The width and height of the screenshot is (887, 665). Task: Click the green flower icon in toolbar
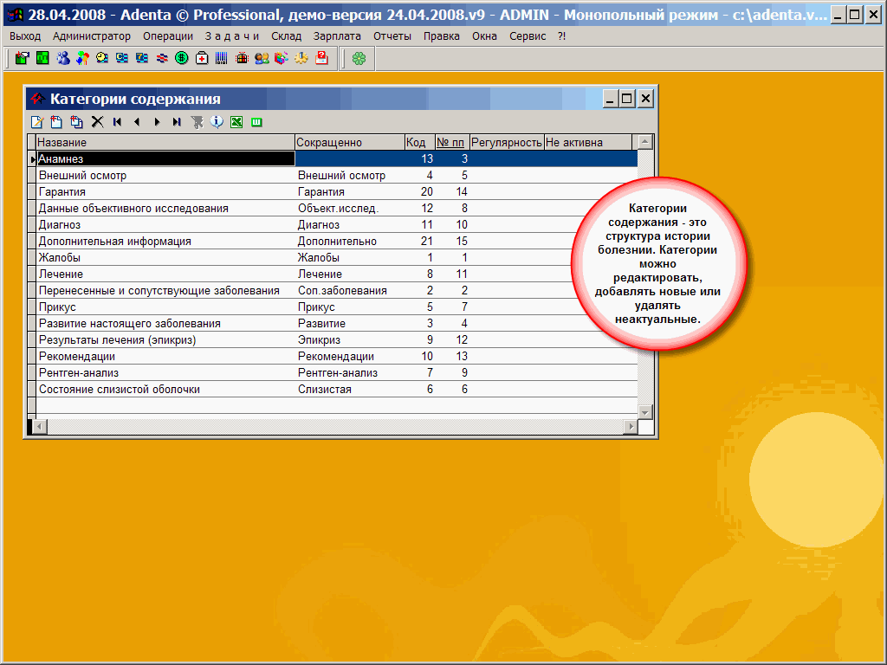[x=359, y=58]
